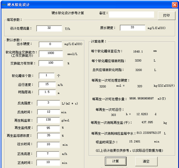
Task: Click the 软化树脂全交换能力 field with 1000
Action: pyautogui.click(x=51, y=54)
